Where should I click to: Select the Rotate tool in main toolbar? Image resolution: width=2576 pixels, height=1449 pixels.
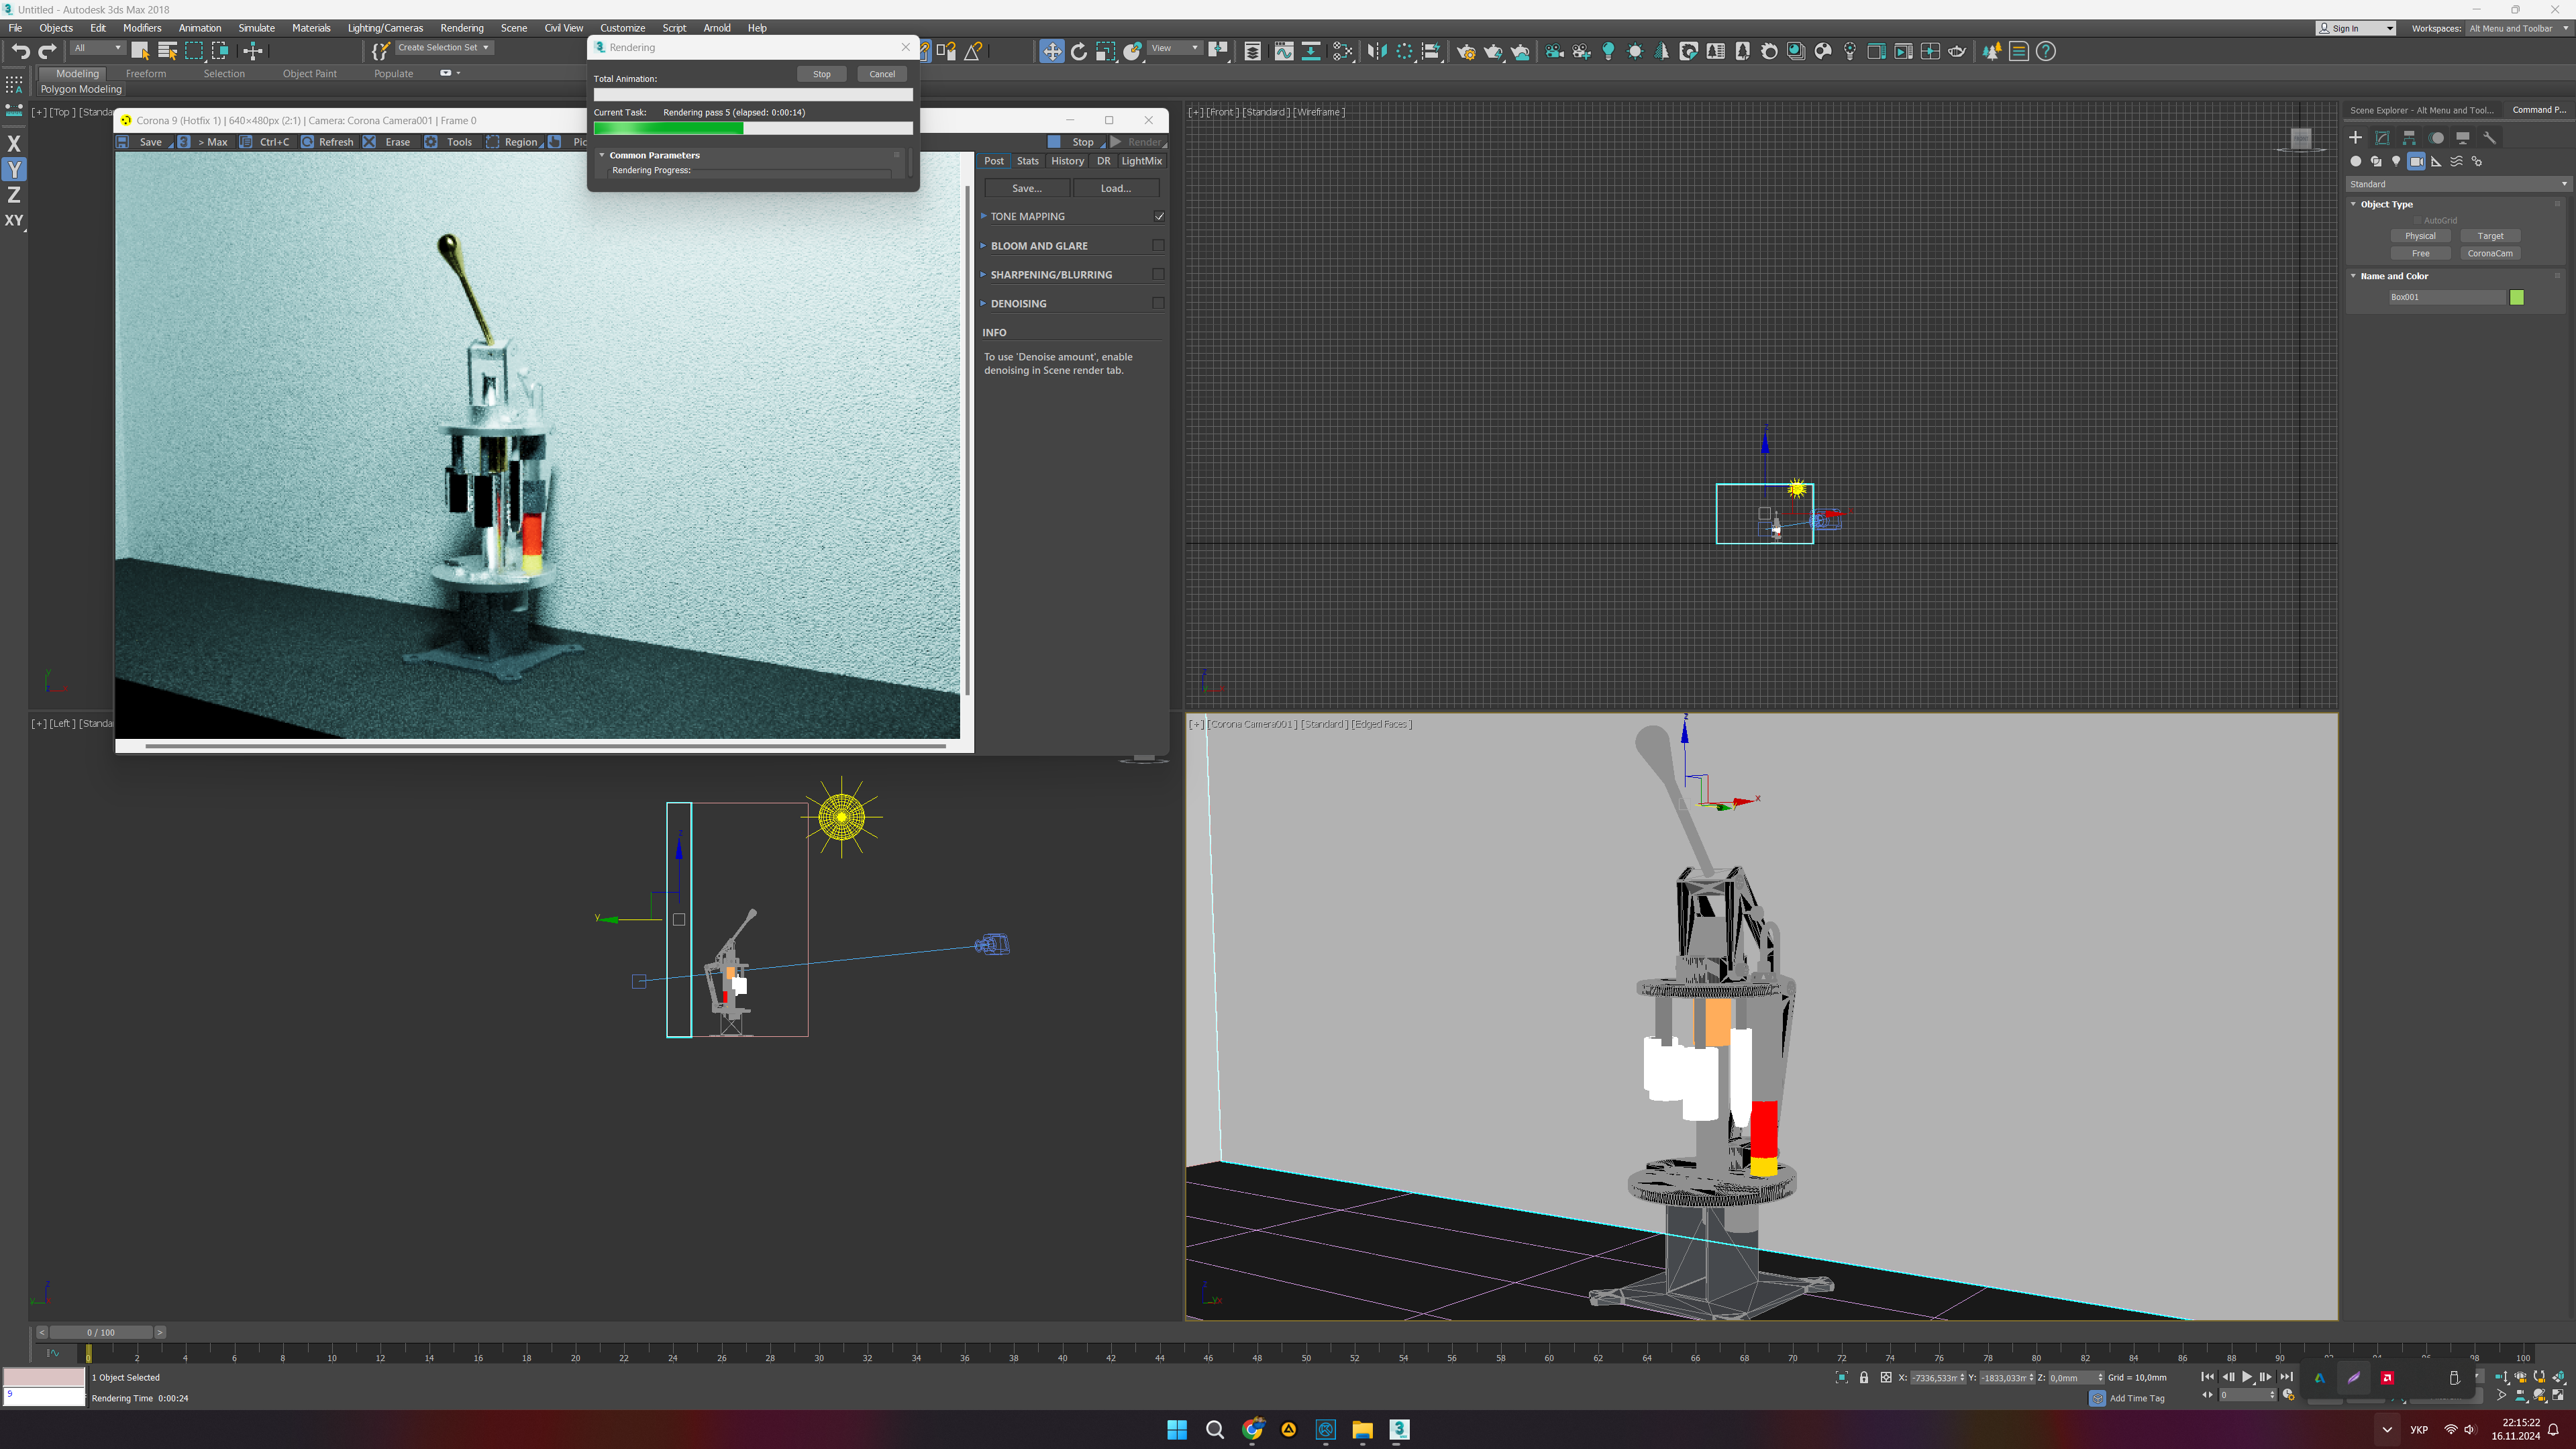tap(1078, 52)
